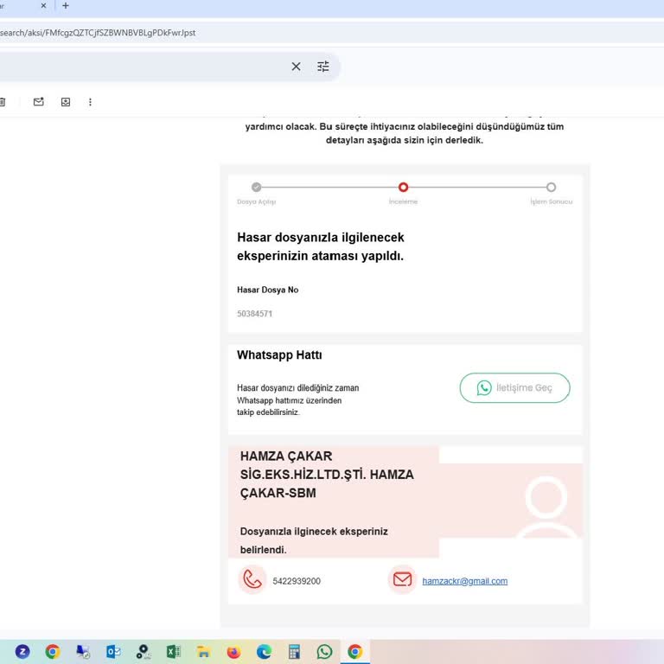664x664 pixels.
Task: Open the purple Z app in taskbar
Action: coord(22,651)
